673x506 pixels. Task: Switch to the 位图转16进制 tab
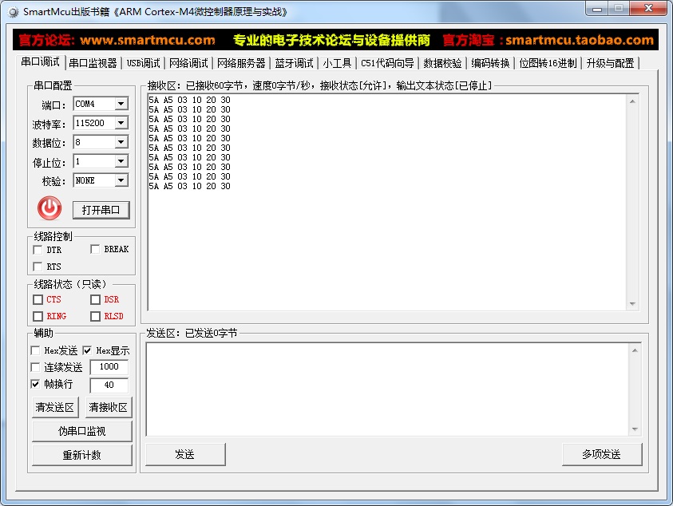click(x=548, y=64)
